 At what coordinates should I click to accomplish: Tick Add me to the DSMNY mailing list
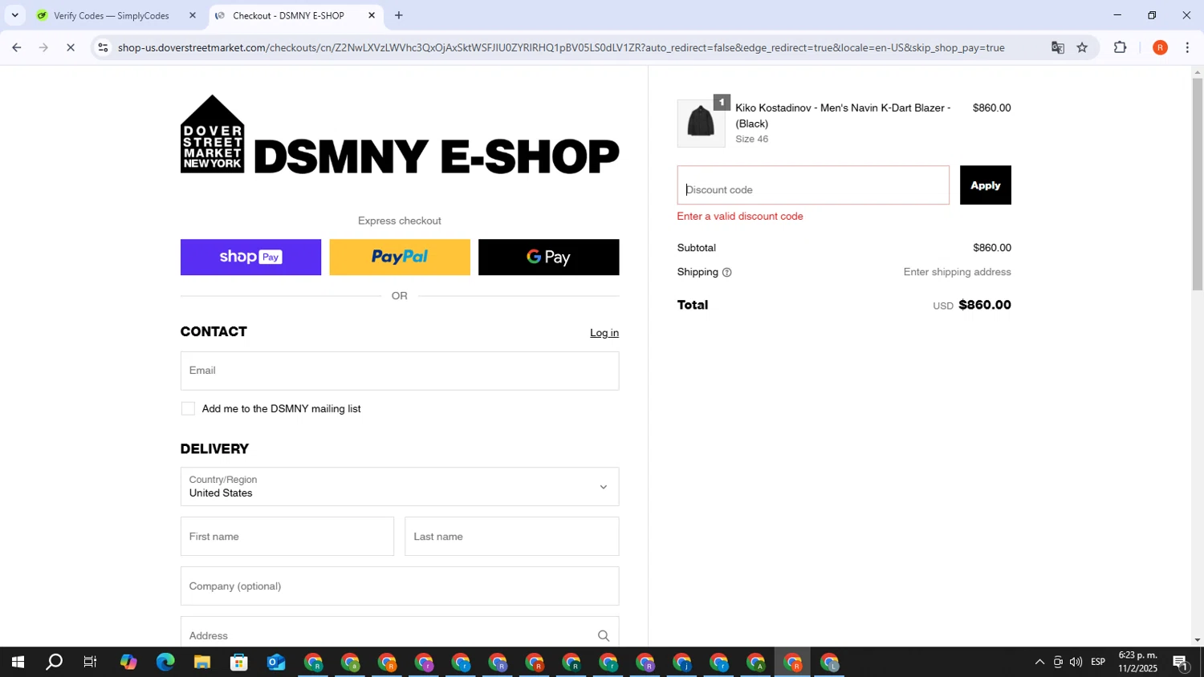pyautogui.click(x=188, y=409)
